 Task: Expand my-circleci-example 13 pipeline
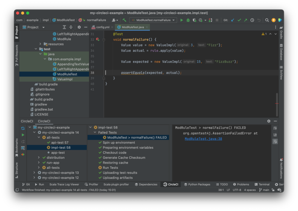pyautogui.click(x=34, y=173)
